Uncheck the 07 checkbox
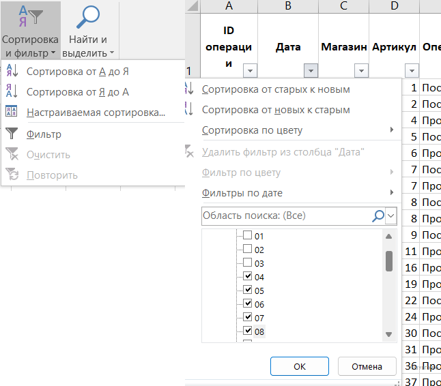This screenshot has width=441, height=386. click(x=248, y=318)
